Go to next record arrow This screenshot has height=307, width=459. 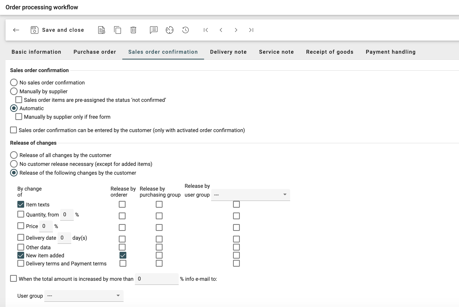(236, 30)
